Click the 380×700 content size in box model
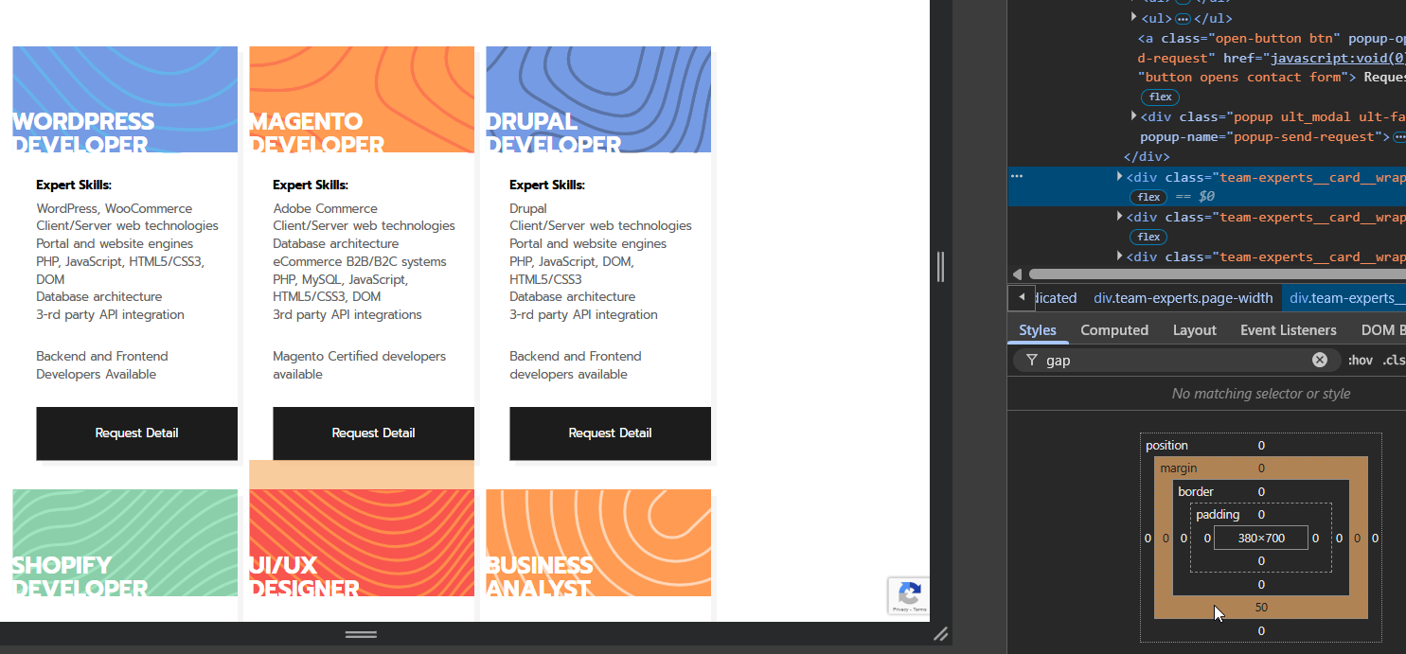The image size is (1406, 654). [x=1261, y=538]
